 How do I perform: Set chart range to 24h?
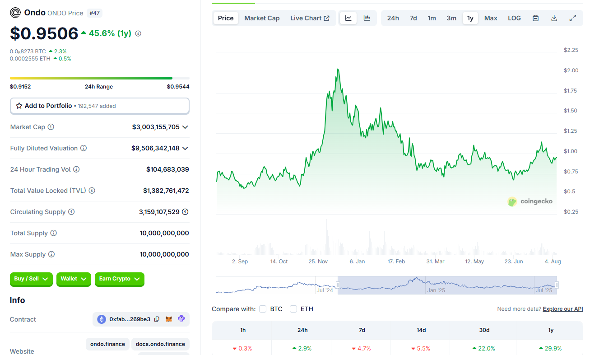point(393,18)
